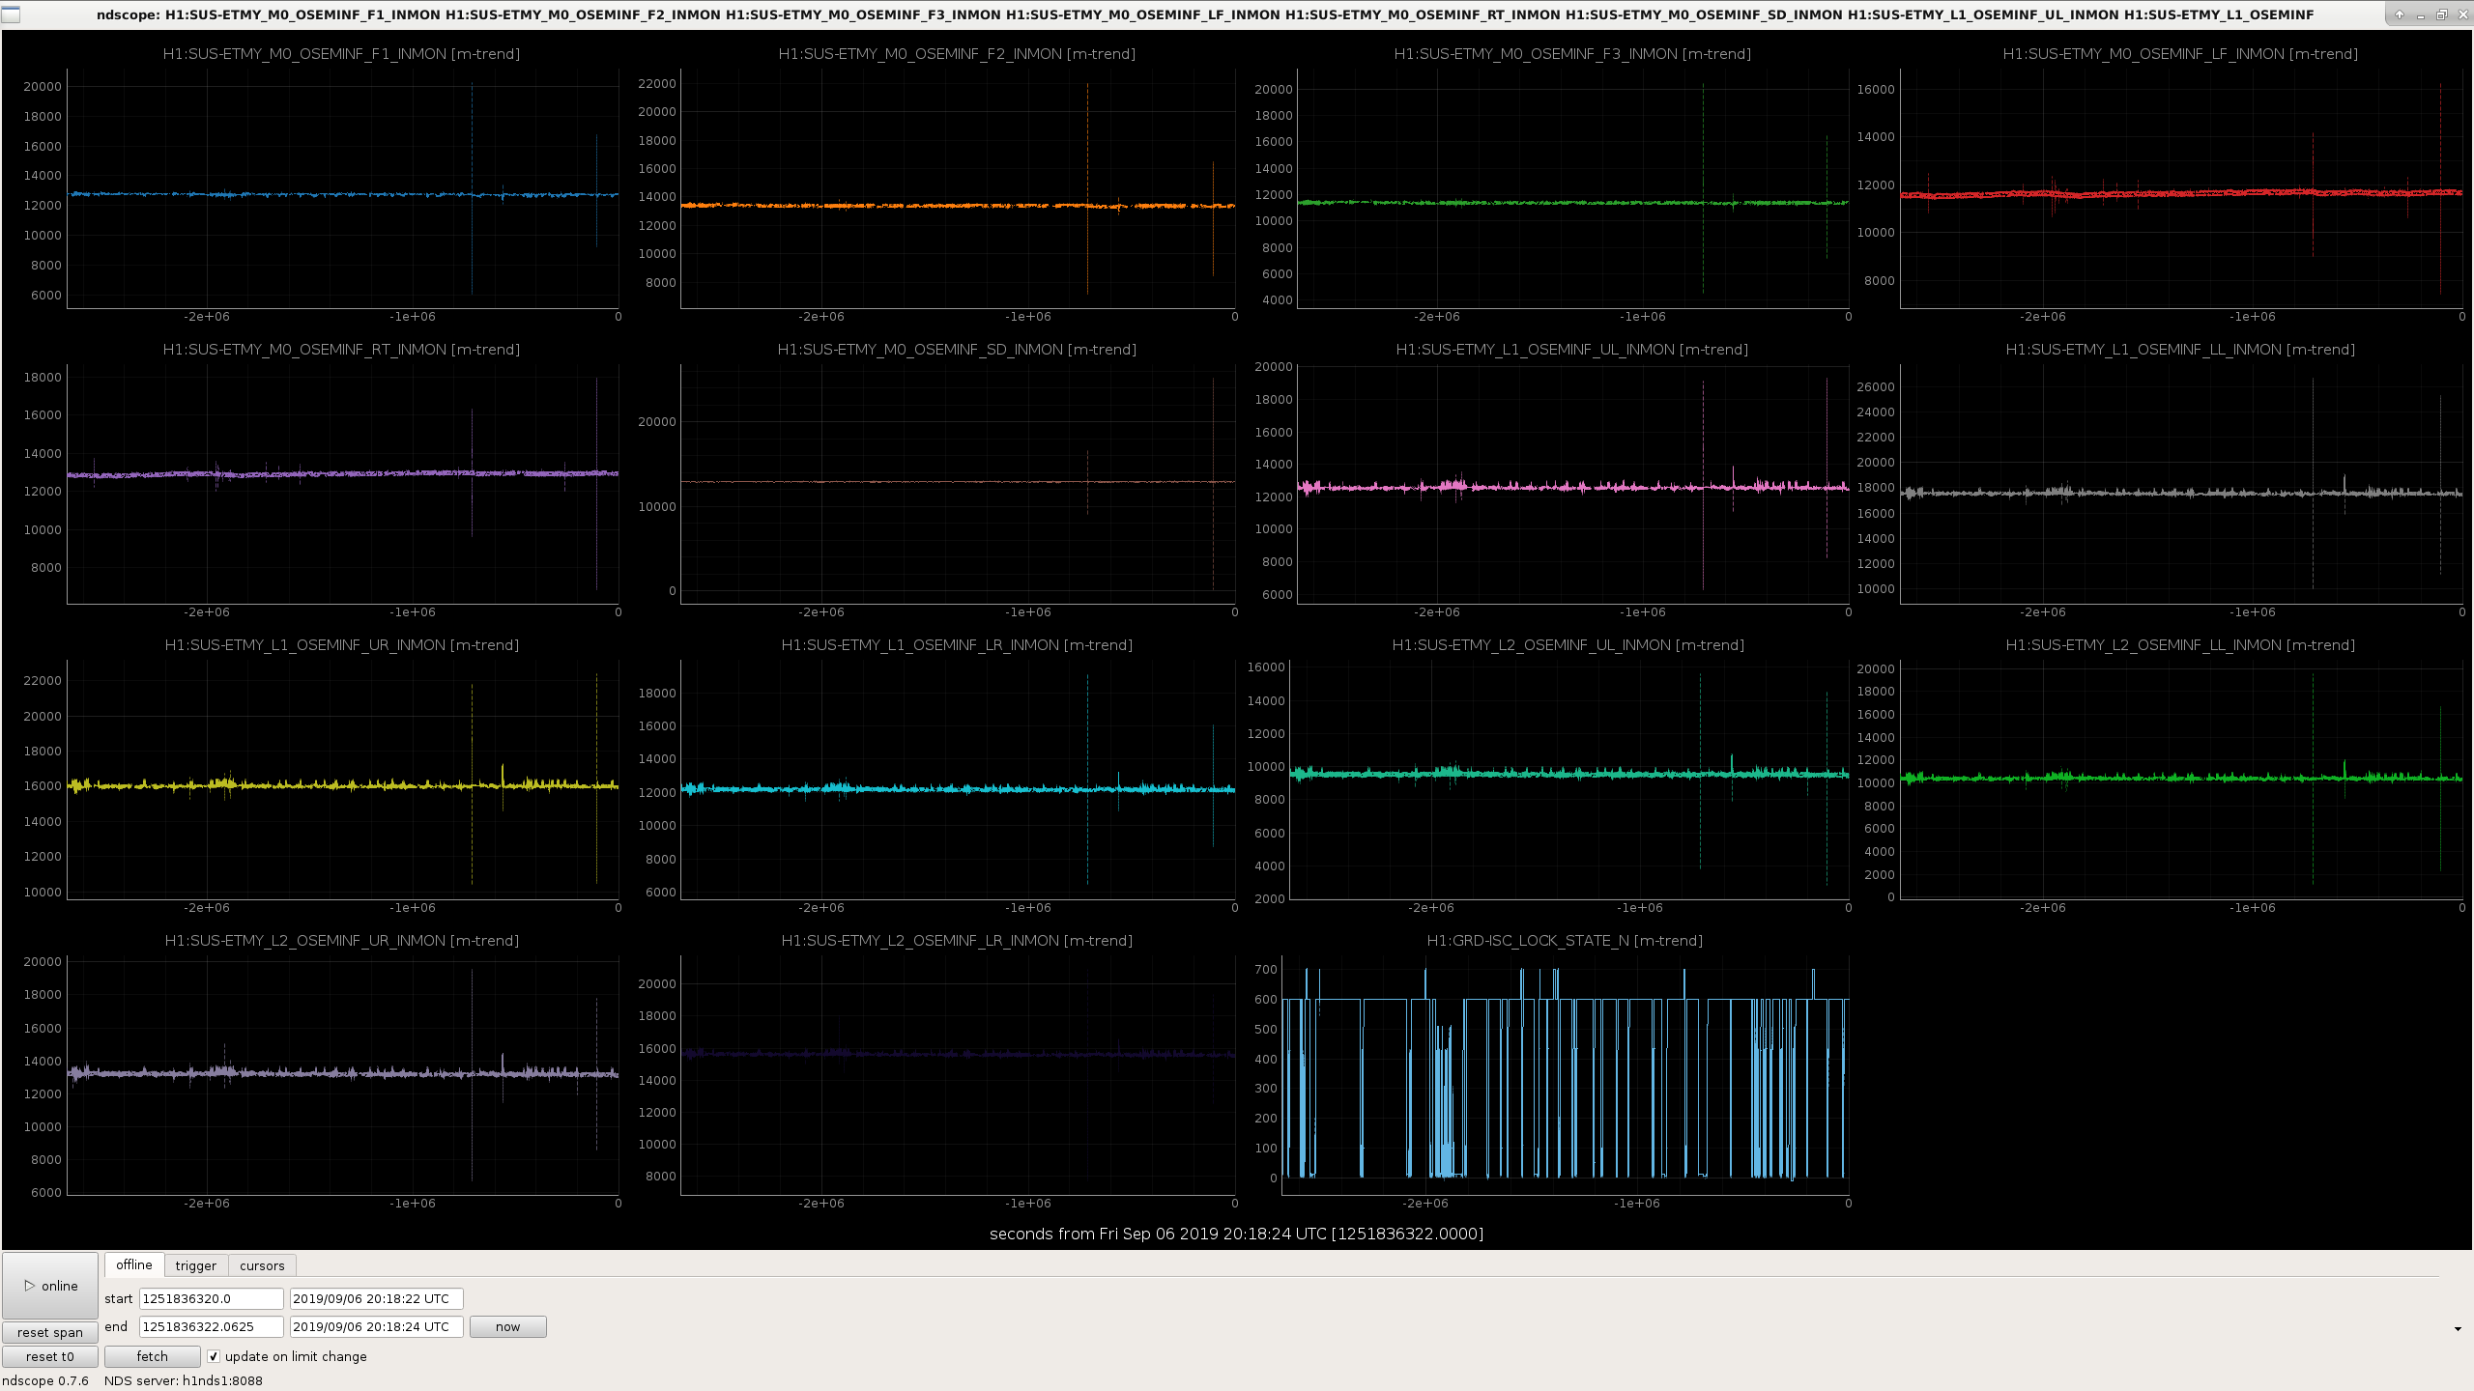Switch to the offline tab
Viewport: 2474px width, 1391px height.
[134, 1264]
